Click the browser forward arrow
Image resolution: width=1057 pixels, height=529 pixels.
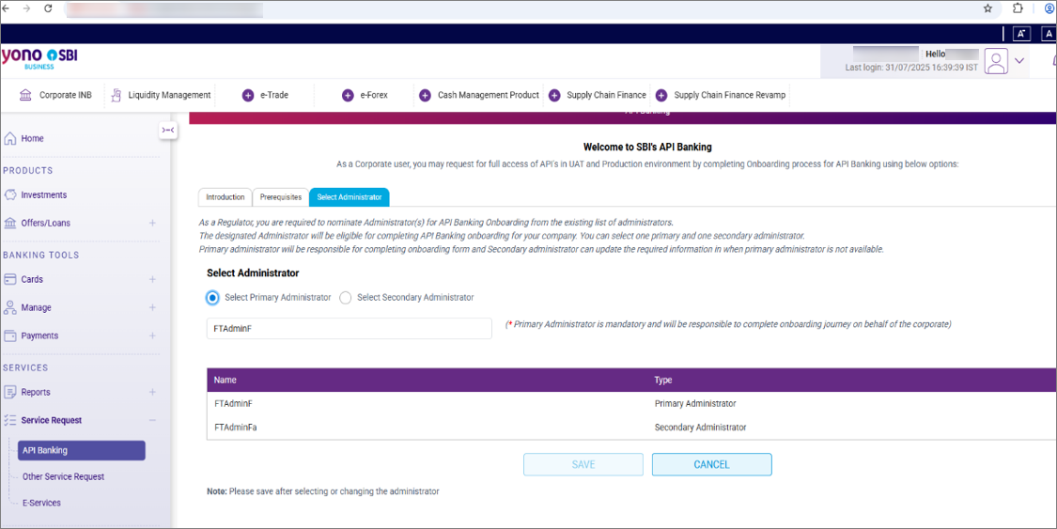point(26,8)
